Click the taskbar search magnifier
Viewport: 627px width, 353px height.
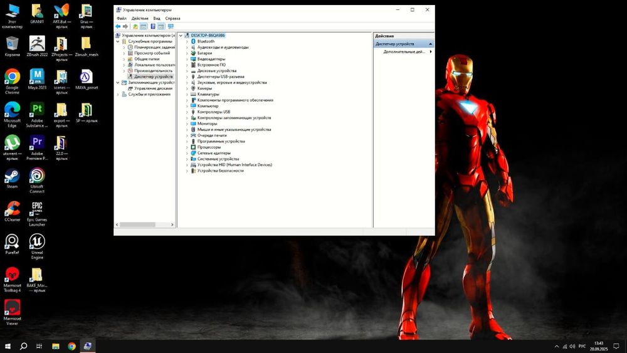24,346
